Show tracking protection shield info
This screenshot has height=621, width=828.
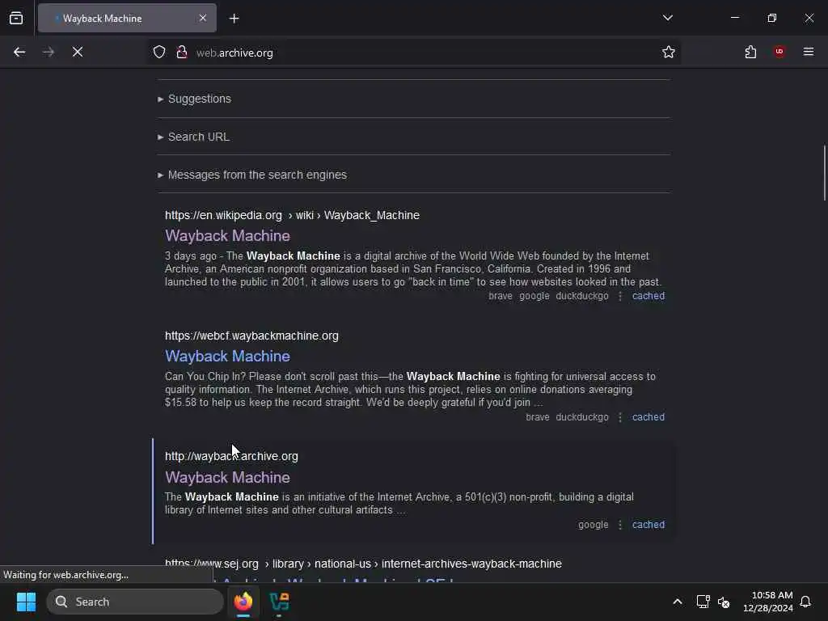pyautogui.click(x=159, y=52)
